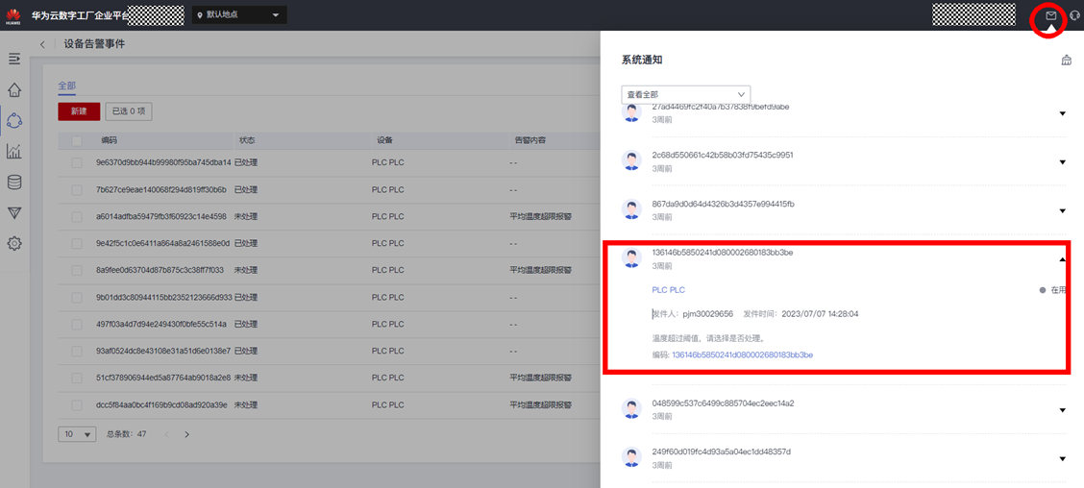Open the mail notifications icon
This screenshot has height=488, width=1084.
tap(1050, 16)
